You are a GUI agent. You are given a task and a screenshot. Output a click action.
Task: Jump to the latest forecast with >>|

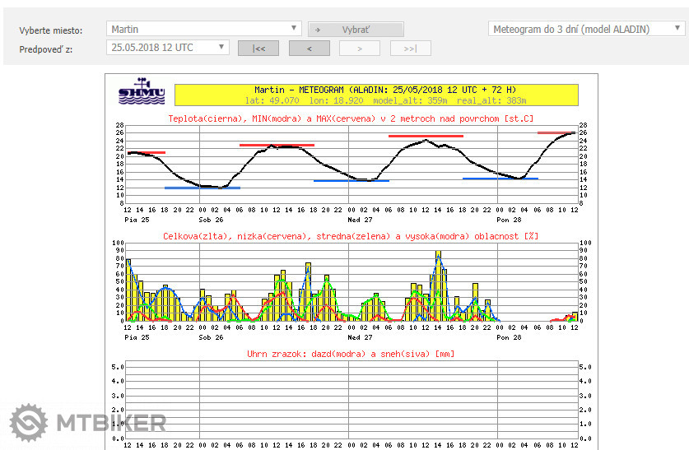coord(410,49)
